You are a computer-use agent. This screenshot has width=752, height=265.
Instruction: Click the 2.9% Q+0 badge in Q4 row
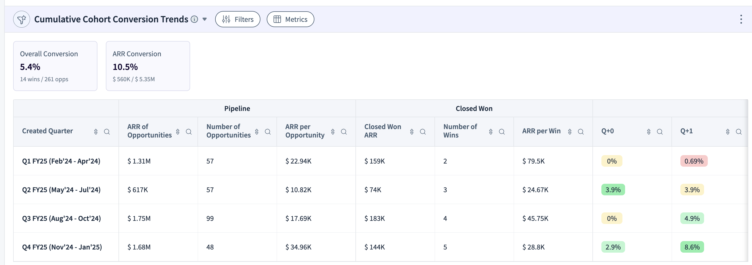[613, 247]
